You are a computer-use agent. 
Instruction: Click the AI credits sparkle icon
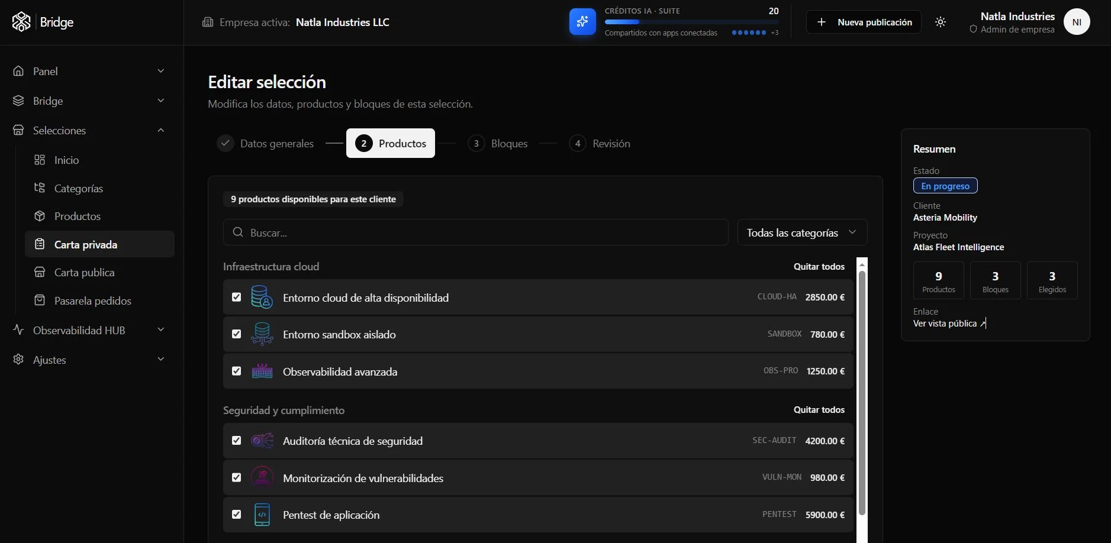point(582,22)
